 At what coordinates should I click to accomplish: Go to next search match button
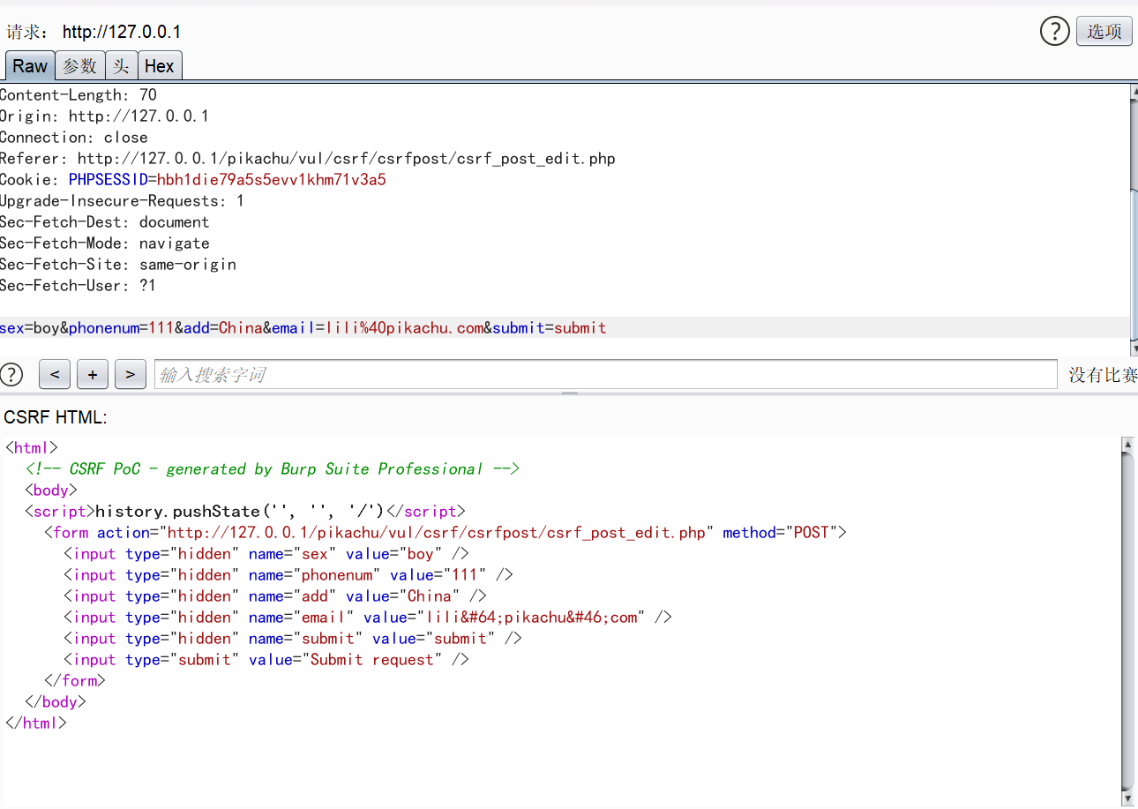pyautogui.click(x=131, y=374)
